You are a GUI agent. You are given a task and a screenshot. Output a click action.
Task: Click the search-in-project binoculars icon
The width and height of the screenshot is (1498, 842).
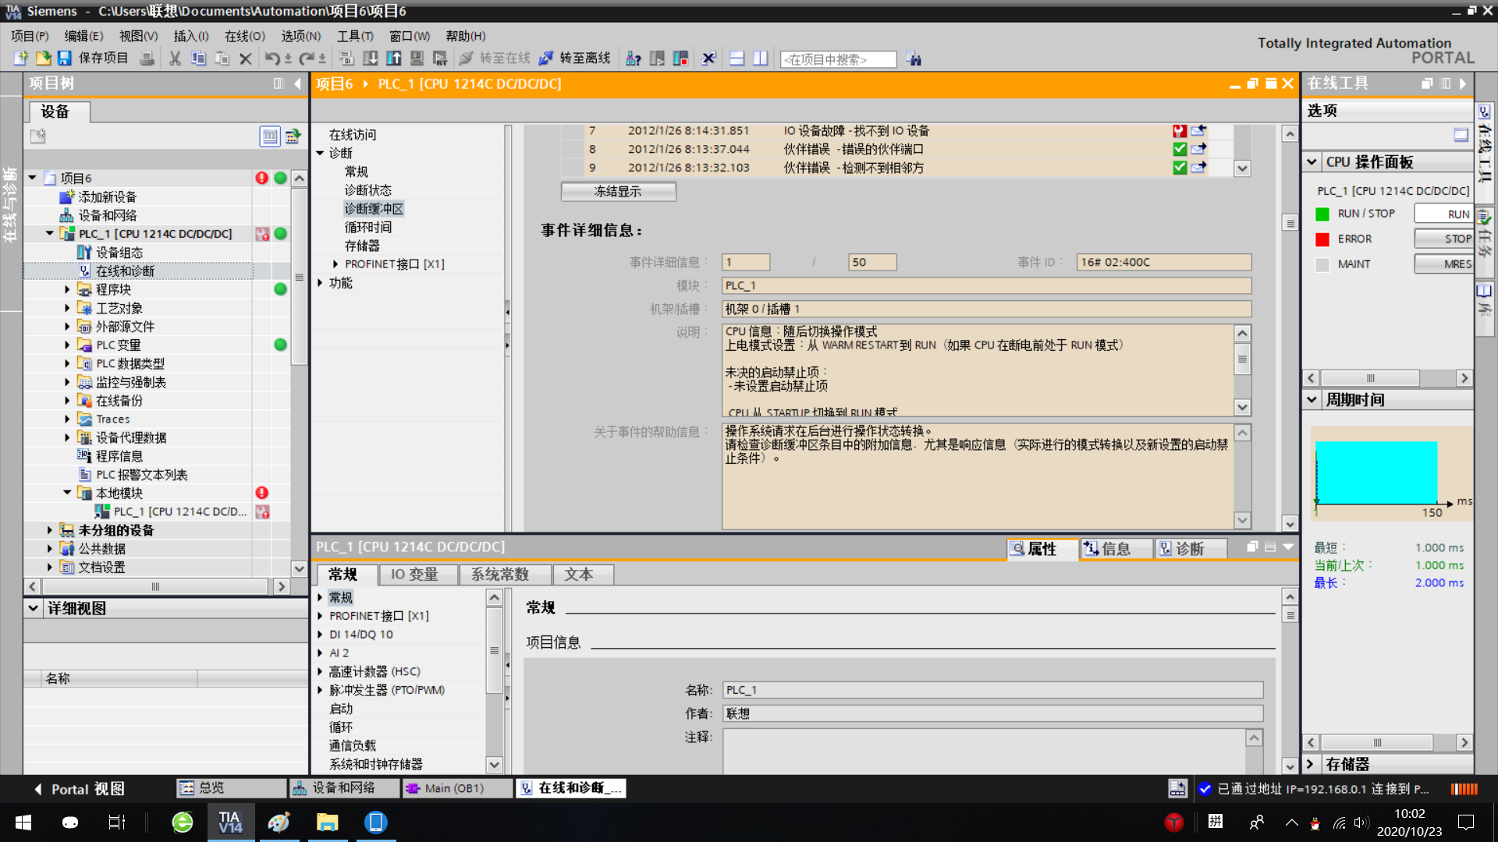click(x=914, y=59)
